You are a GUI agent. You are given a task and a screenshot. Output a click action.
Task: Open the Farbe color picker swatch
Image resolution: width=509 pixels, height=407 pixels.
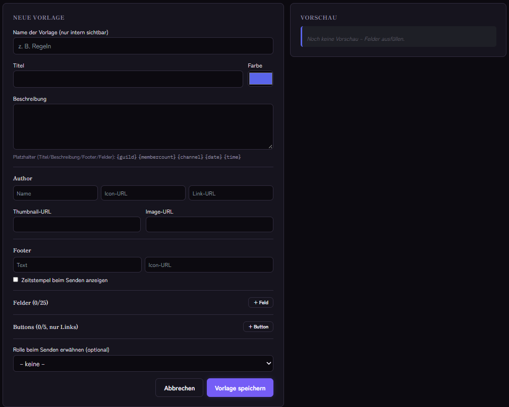(260, 79)
